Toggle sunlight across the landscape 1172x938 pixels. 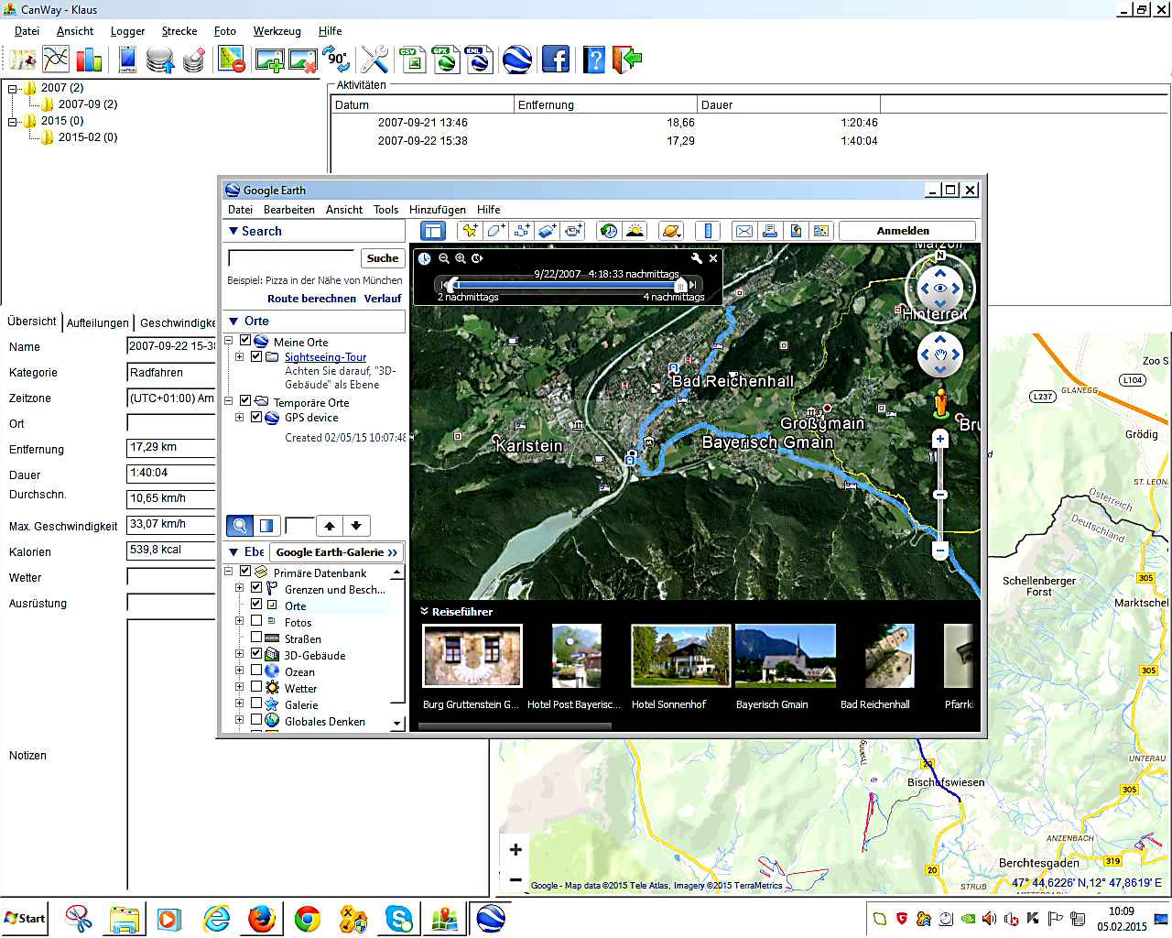[x=634, y=231]
